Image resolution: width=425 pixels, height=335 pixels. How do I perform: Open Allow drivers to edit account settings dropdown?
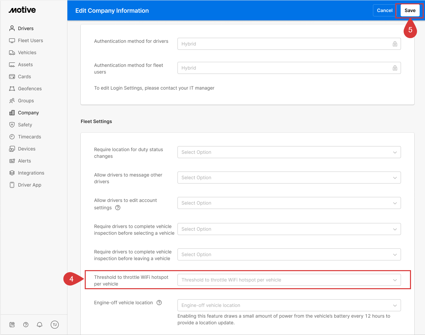[289, 203]
